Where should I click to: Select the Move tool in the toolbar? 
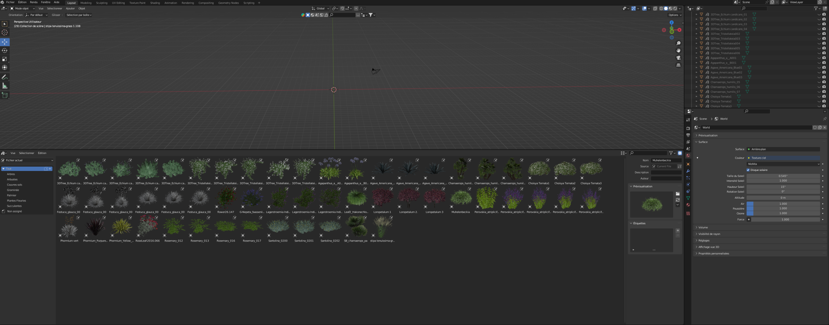pos(5,42)
